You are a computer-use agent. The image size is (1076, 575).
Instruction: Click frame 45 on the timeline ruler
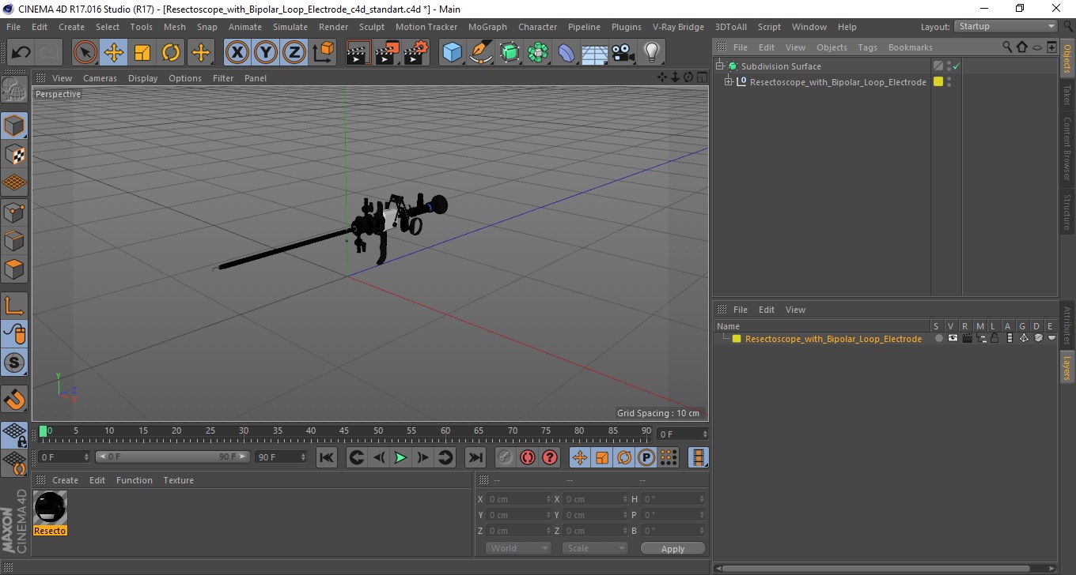[345, 431]
